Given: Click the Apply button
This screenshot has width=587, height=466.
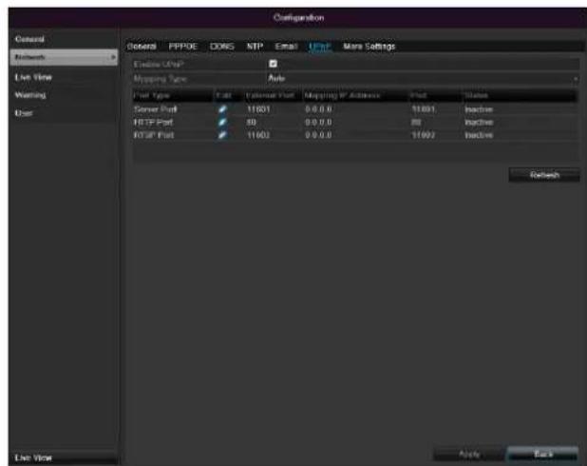Looking at the screenshot, I should (468, 454).
